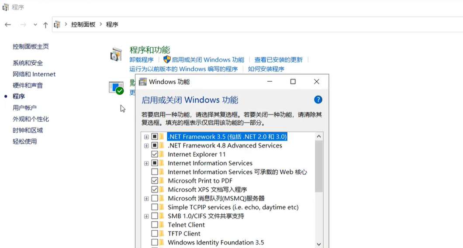Open 硬件和声音 category
Image resolution: width=463 pixels, height=248 pixels.
[28, 85]
